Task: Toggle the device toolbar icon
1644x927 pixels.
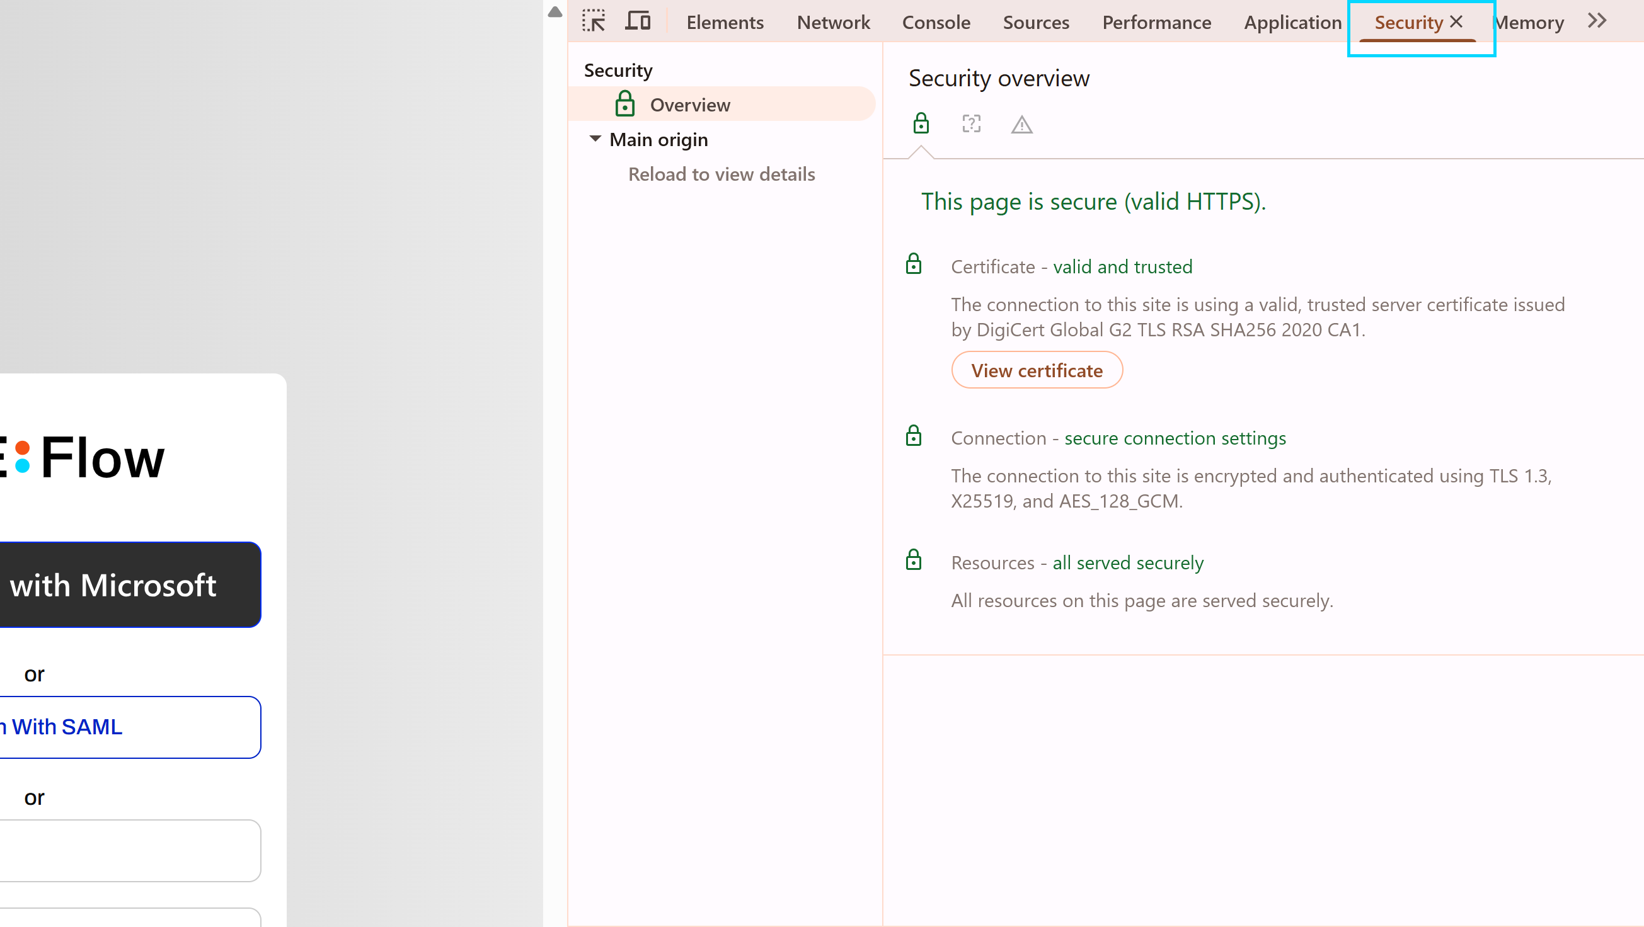Action: coord(638,21)
